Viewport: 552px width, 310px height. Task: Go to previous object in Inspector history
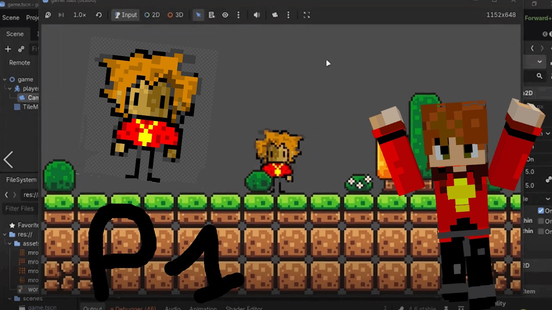[x=532, y=48]
